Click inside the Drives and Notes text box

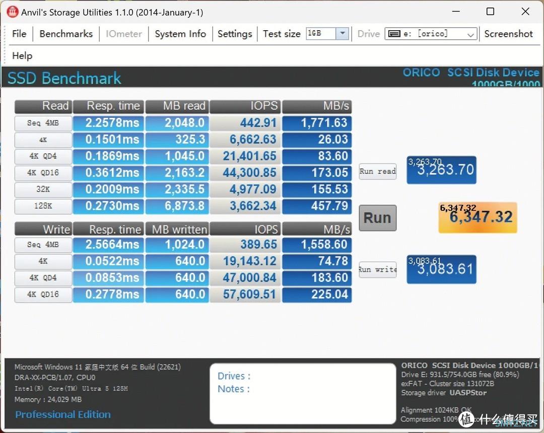point(303,394)
